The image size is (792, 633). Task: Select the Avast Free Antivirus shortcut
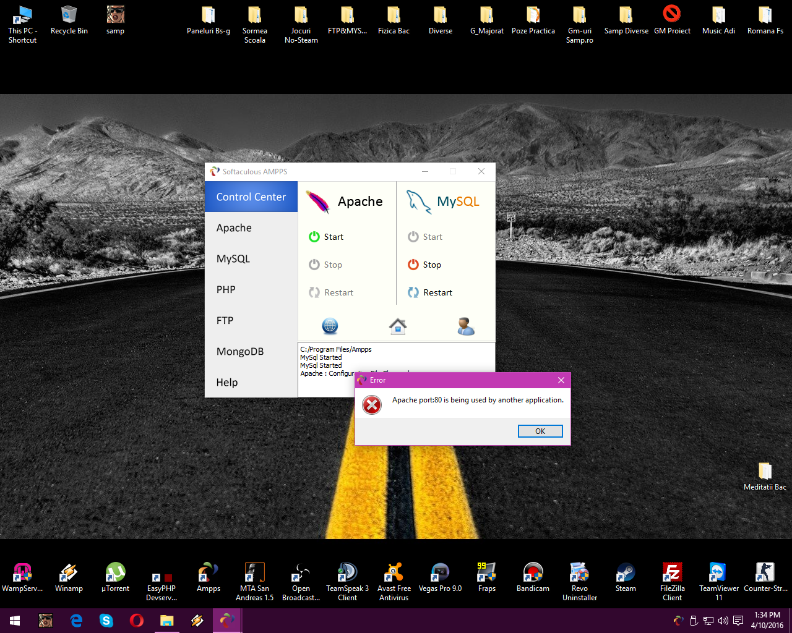pyautogui.click(x=394, y=582)
